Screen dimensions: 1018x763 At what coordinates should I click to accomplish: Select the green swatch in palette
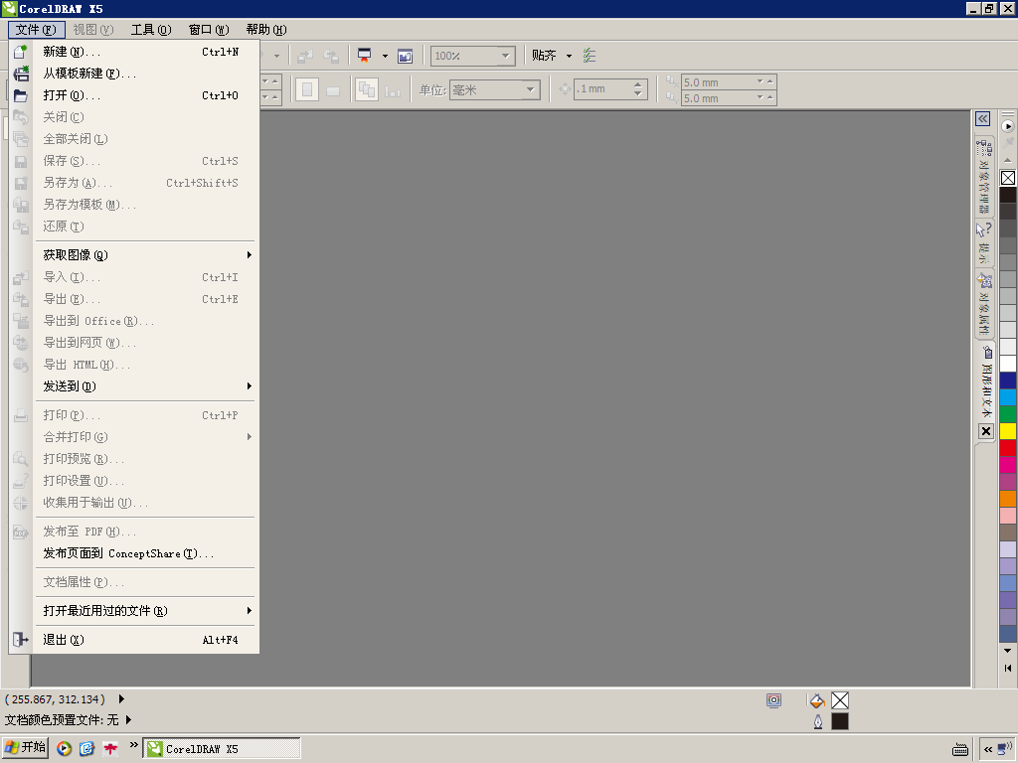tap(1008, 414)
